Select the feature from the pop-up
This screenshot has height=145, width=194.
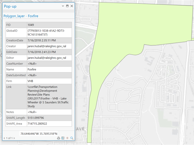click(x=63, y=138)
